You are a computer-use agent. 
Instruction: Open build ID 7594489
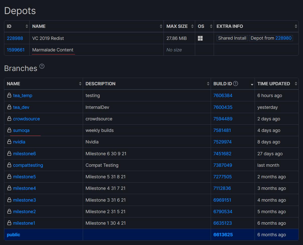click(x=223, y=119)
